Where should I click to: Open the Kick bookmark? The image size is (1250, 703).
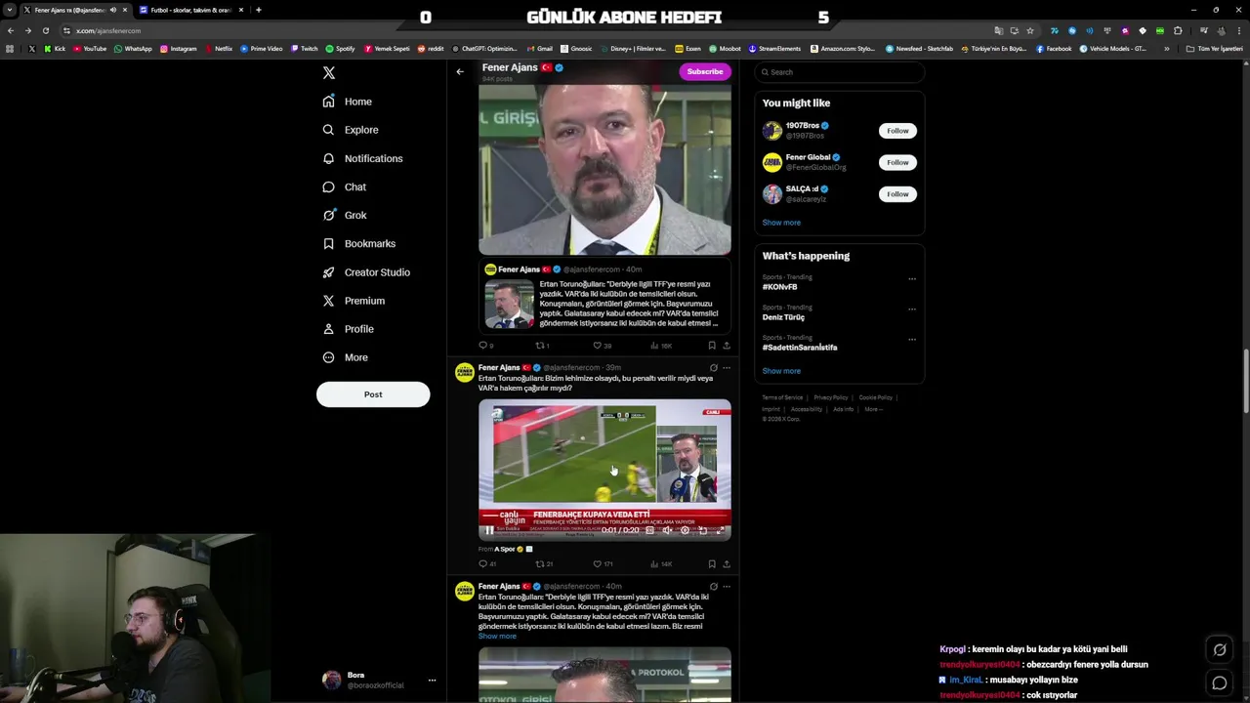[55, 49]
